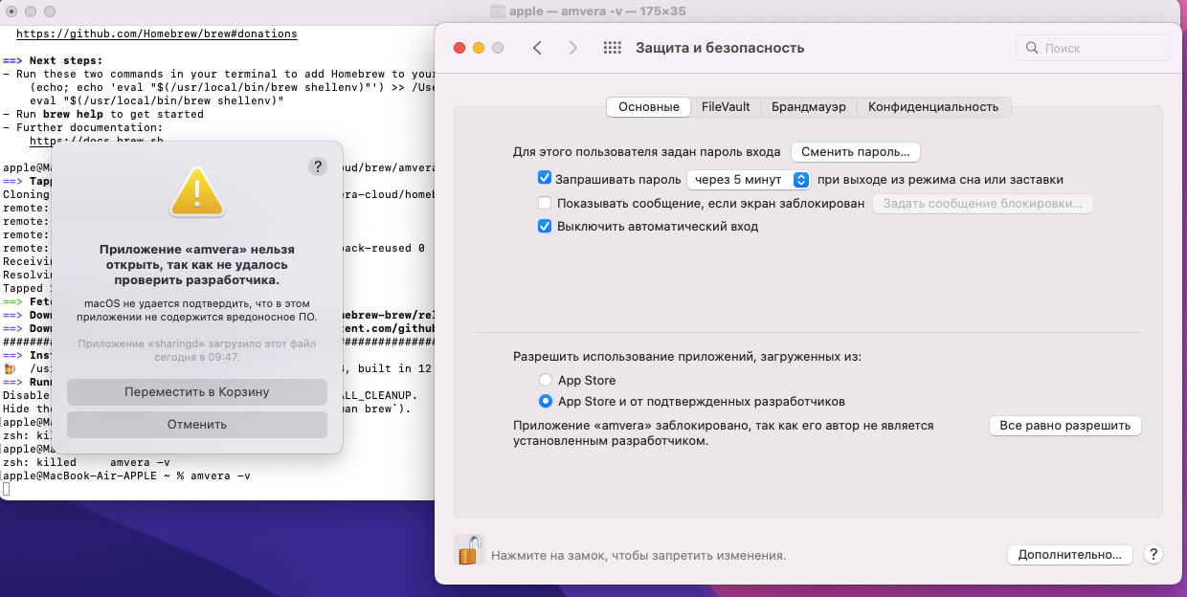Open the Конфиденциальность tab
This screenshot has height=597, width=1187.
tap(933, 107)
